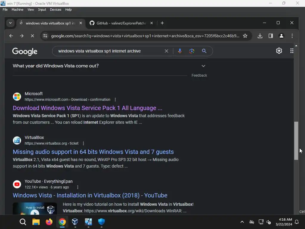
Task: Play the How to Install video thumbnail
Action: tap(35, 208)
